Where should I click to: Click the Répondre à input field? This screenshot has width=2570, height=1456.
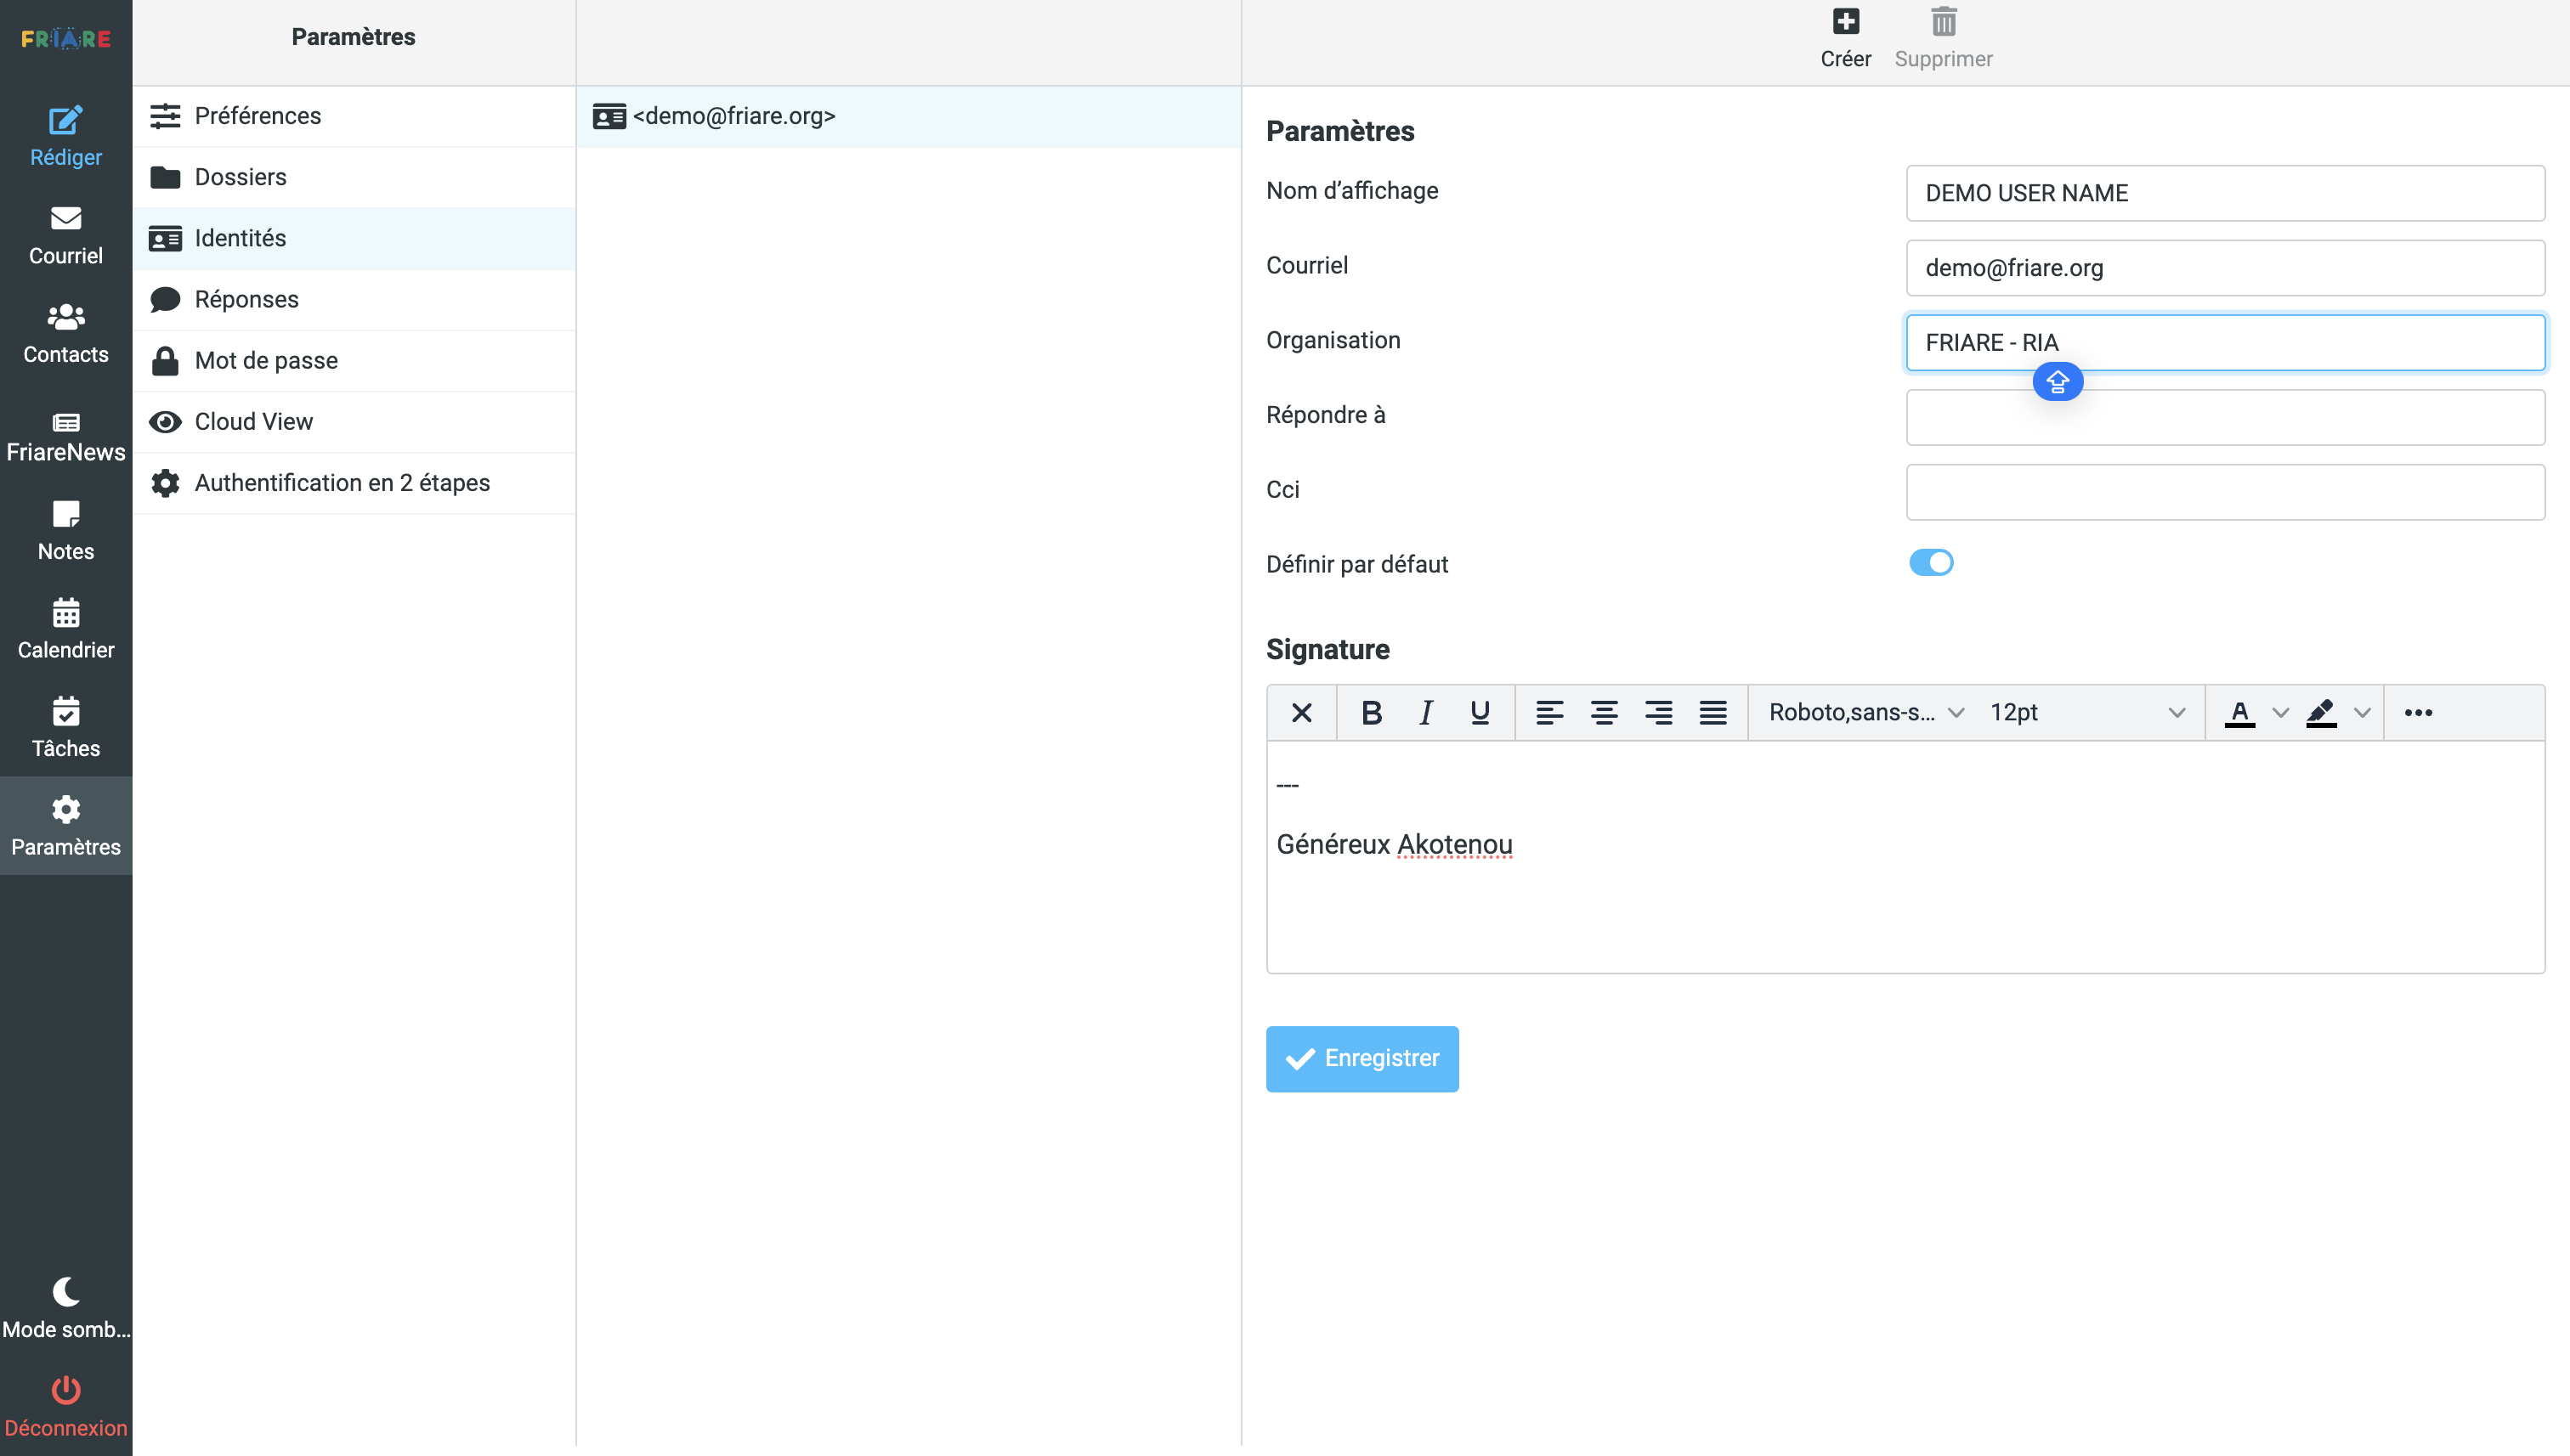pos(2225,417)
